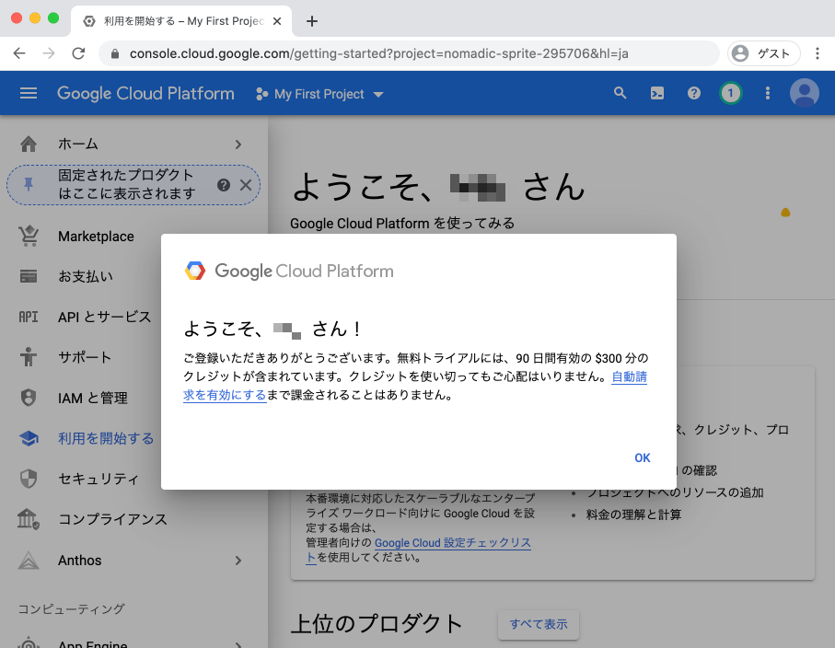Screen dimensions: 835x648
Task: Dismiss the pinned products hint
Action: click(246, 185)
